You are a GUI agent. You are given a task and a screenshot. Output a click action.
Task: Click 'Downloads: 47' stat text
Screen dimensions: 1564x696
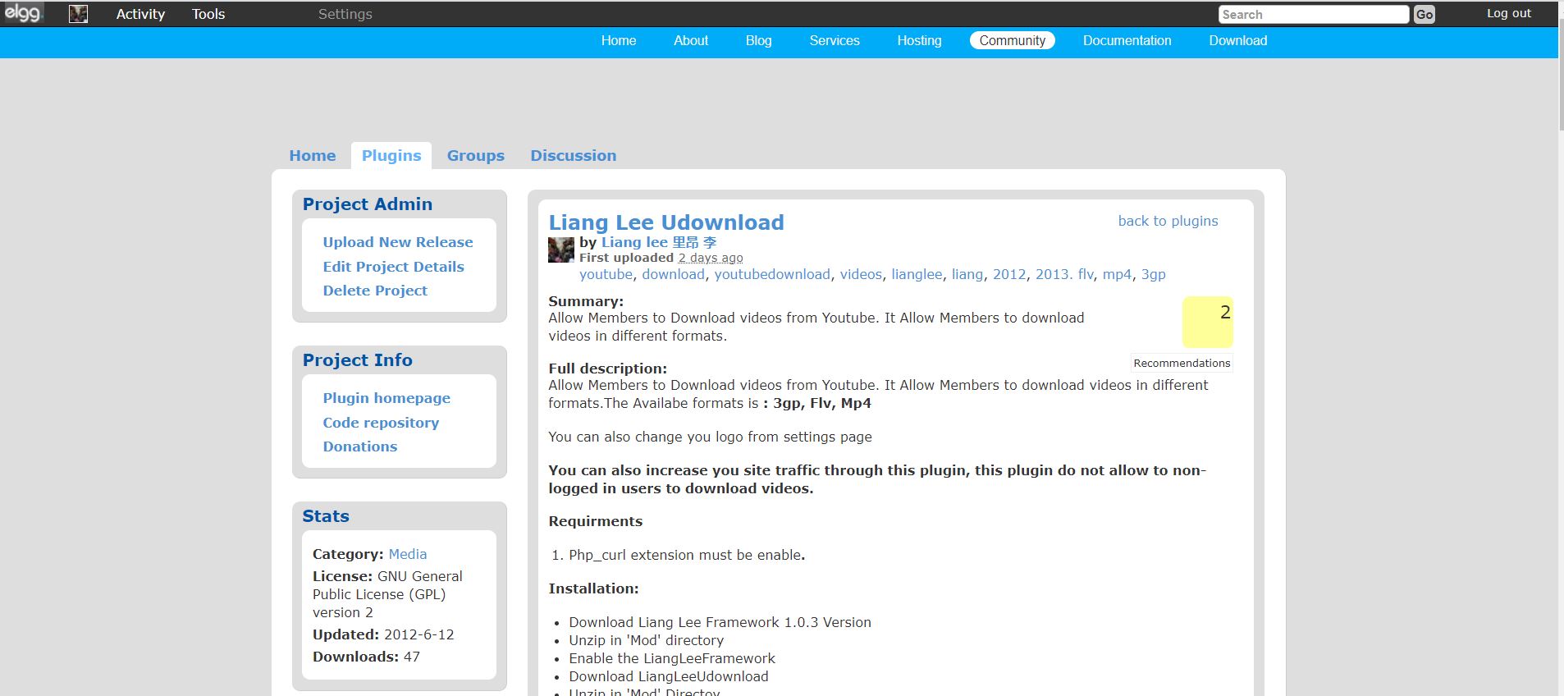[366, 657]
